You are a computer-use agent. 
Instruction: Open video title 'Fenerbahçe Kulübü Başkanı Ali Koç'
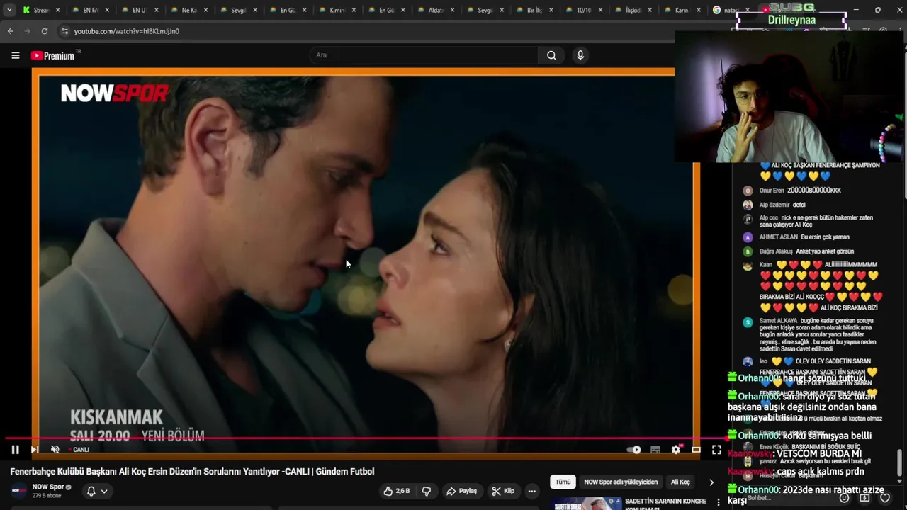point(192,472)
